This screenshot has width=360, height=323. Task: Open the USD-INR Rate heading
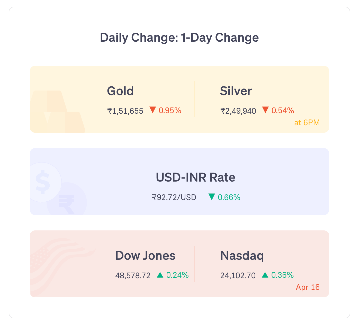[x=195, y=177]
